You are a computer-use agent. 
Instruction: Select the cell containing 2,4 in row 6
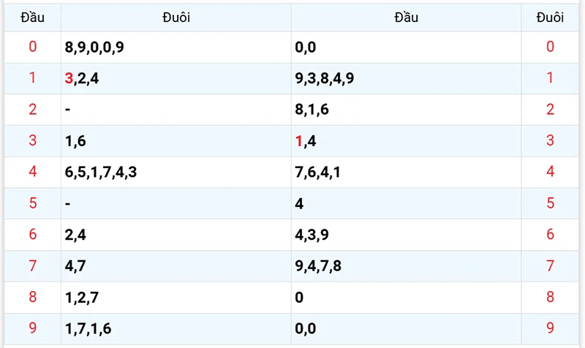point(75,235)
